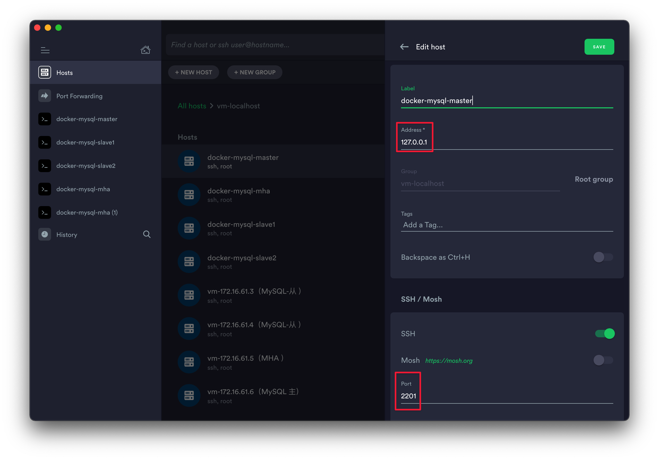Click the Hosts list heading
This screenshot has width=659, height=460.
(x=187, y=137)
